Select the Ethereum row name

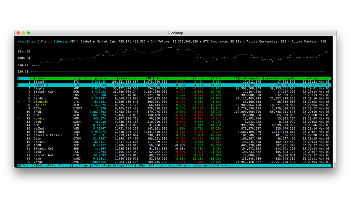point(41,85)
